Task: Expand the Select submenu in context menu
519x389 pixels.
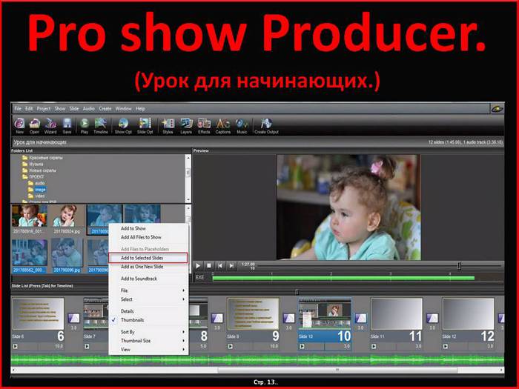Action: [148, 299]
